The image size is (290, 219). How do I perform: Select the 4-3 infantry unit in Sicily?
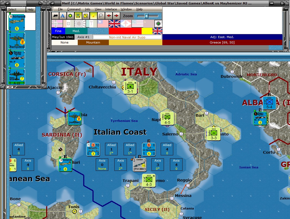click(149, 180)
